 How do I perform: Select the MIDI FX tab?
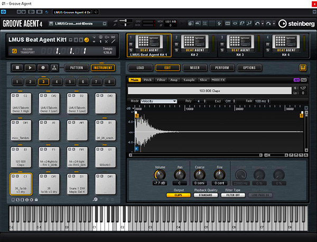pyautogui.click(x=218, y=80)
